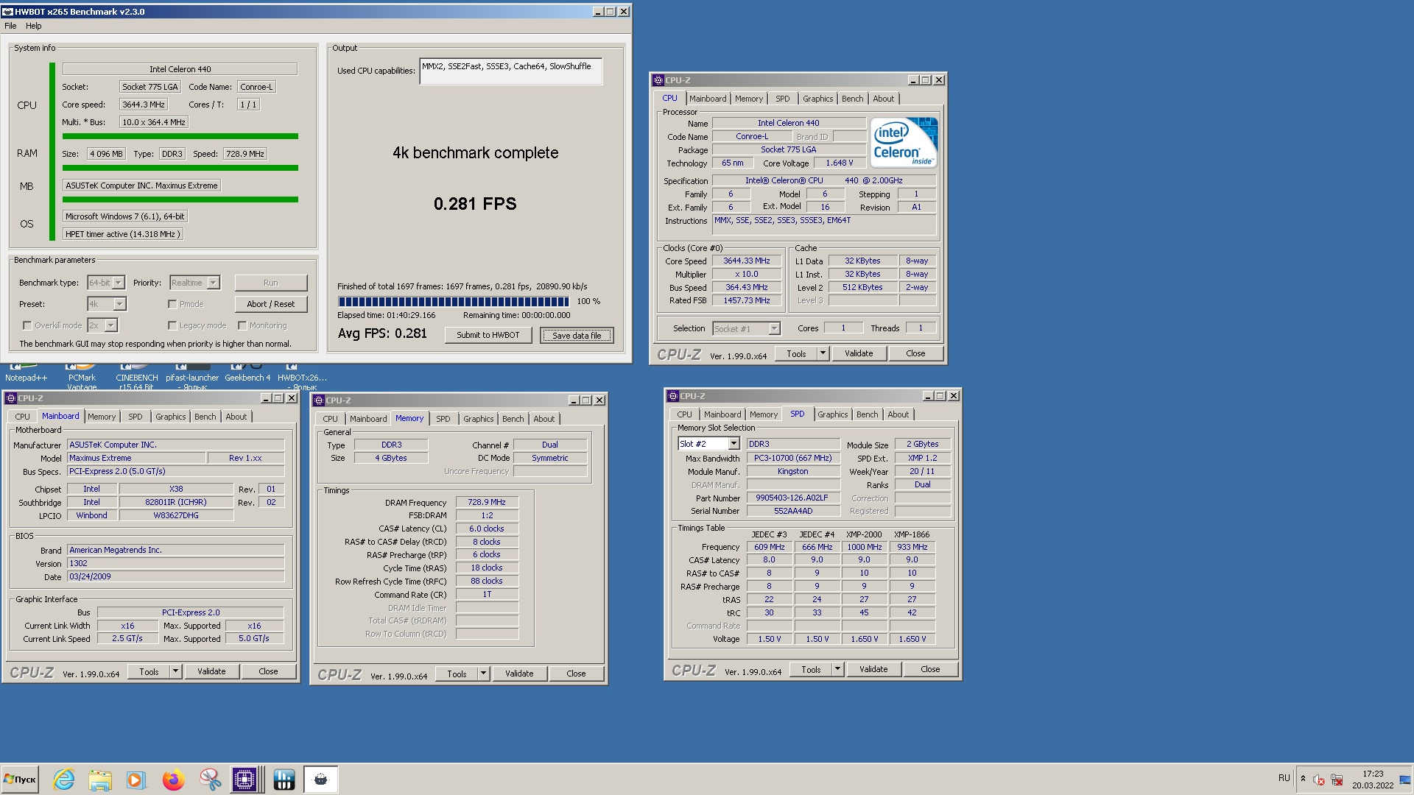
Task: Enable the Pmode checkbox
Action: click(172, 304)
